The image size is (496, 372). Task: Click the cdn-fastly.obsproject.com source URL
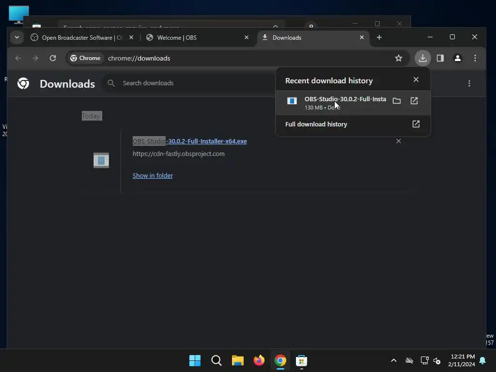(179, 154)
